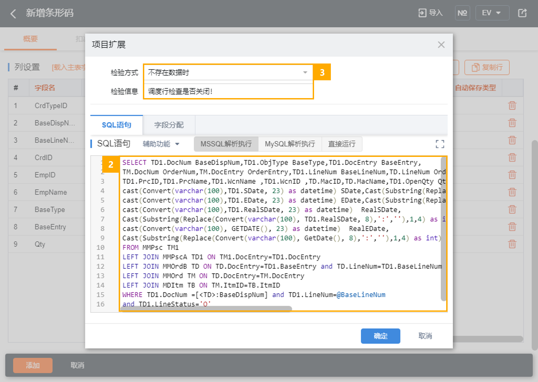The image size is (538, 382).
Task: Select the CrdID field cell
Action: (44, 158)
